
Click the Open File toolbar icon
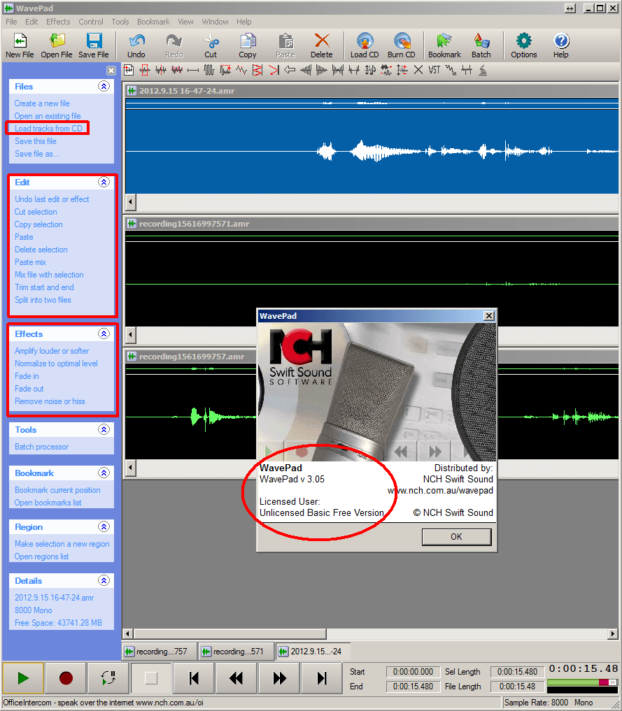[56, 46]
